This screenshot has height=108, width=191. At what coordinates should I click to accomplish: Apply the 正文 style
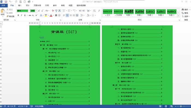click(x=108, y=13)
